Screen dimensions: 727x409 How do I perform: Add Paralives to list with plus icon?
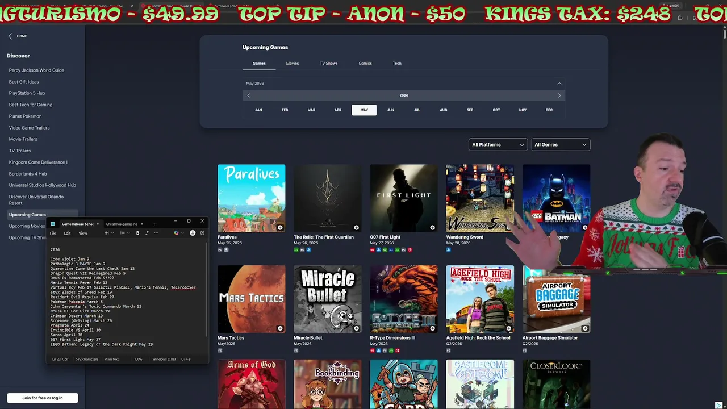click(x=280, y=228)
